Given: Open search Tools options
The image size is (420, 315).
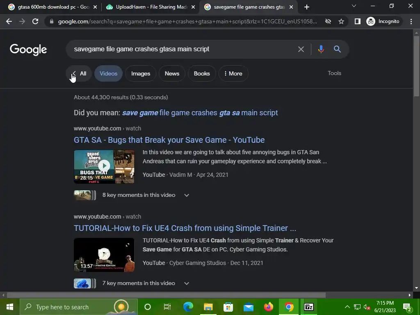Looking at the screenshot, I should pyautogui.click(x=334, y=73).
